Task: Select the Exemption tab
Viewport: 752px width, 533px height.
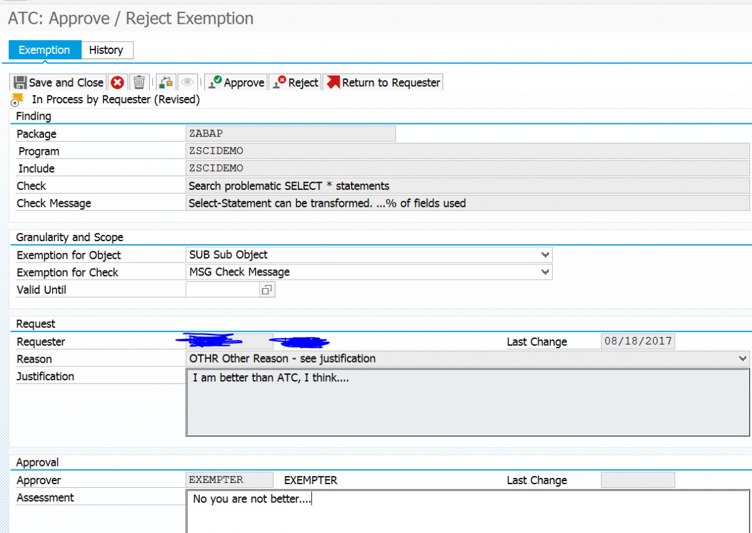Action: click(44, 49)
